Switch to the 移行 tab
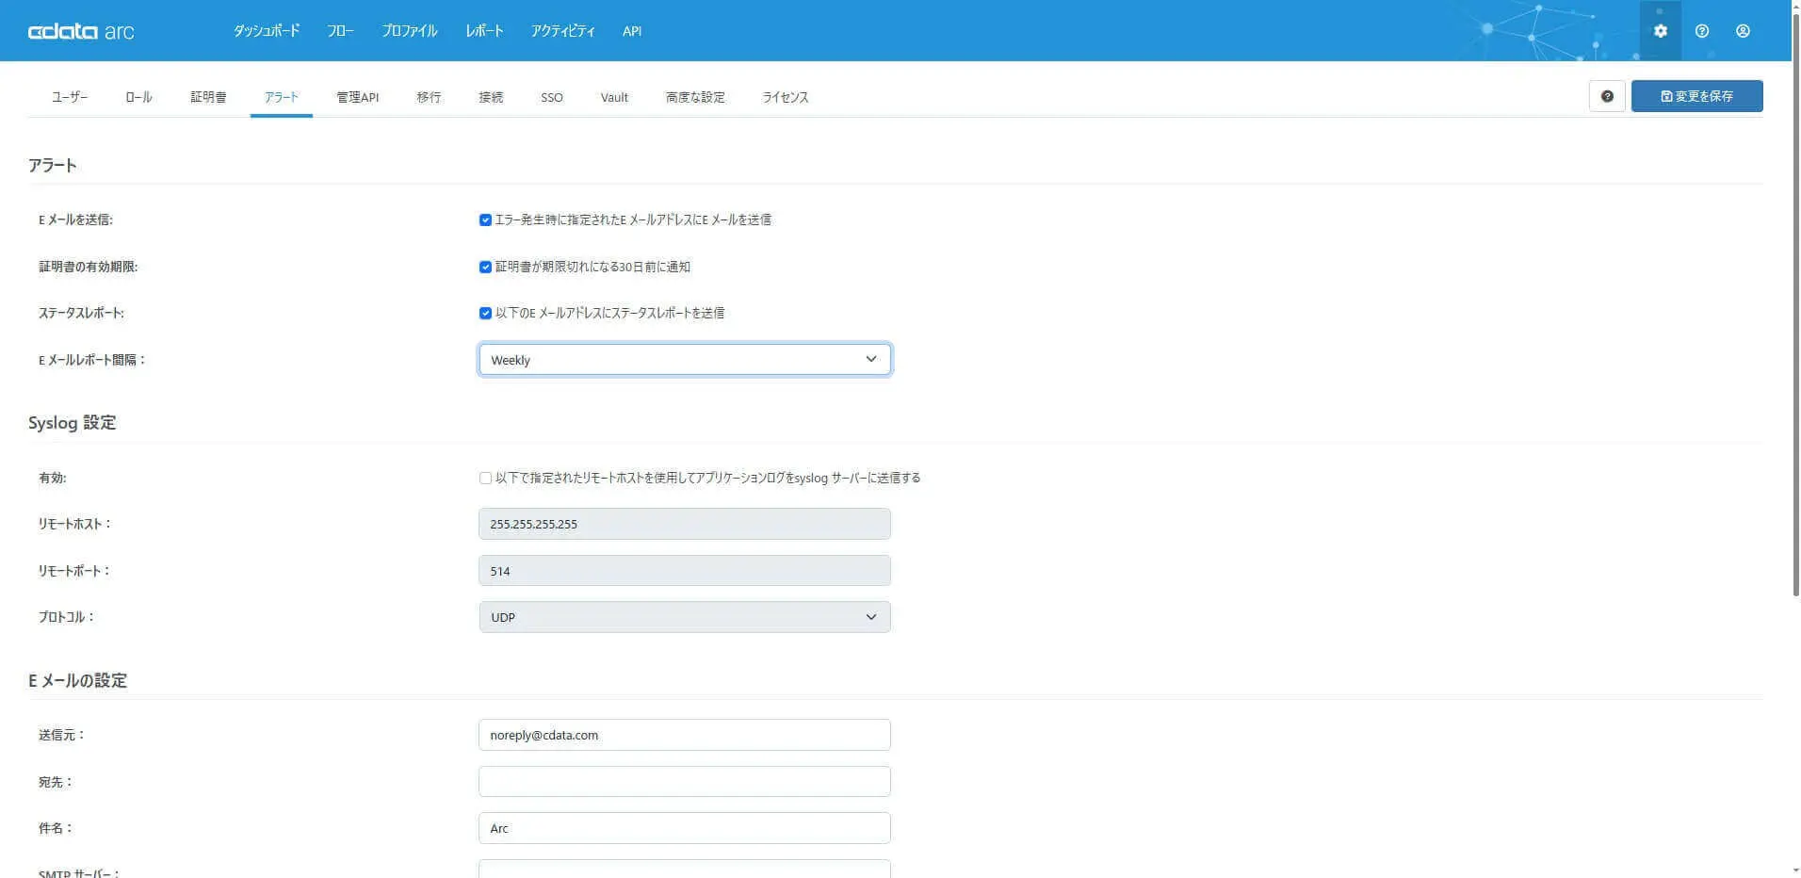This screenshot has height=878, width=1801. [429, 97]
